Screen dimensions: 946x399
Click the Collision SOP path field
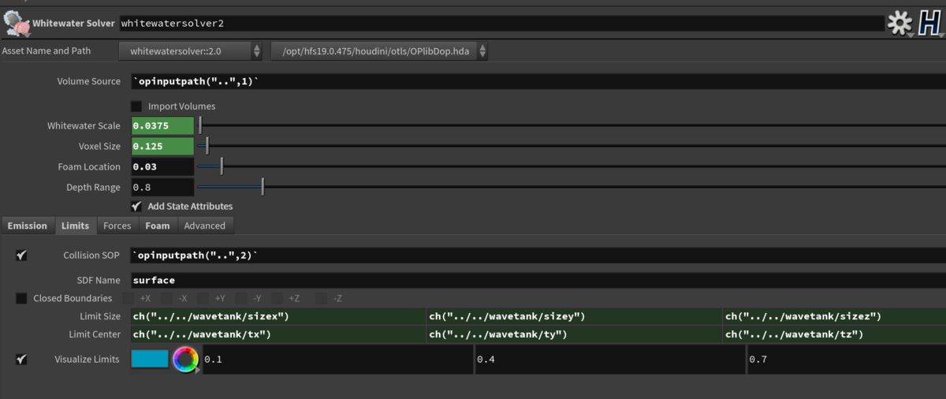pos(538,255)
